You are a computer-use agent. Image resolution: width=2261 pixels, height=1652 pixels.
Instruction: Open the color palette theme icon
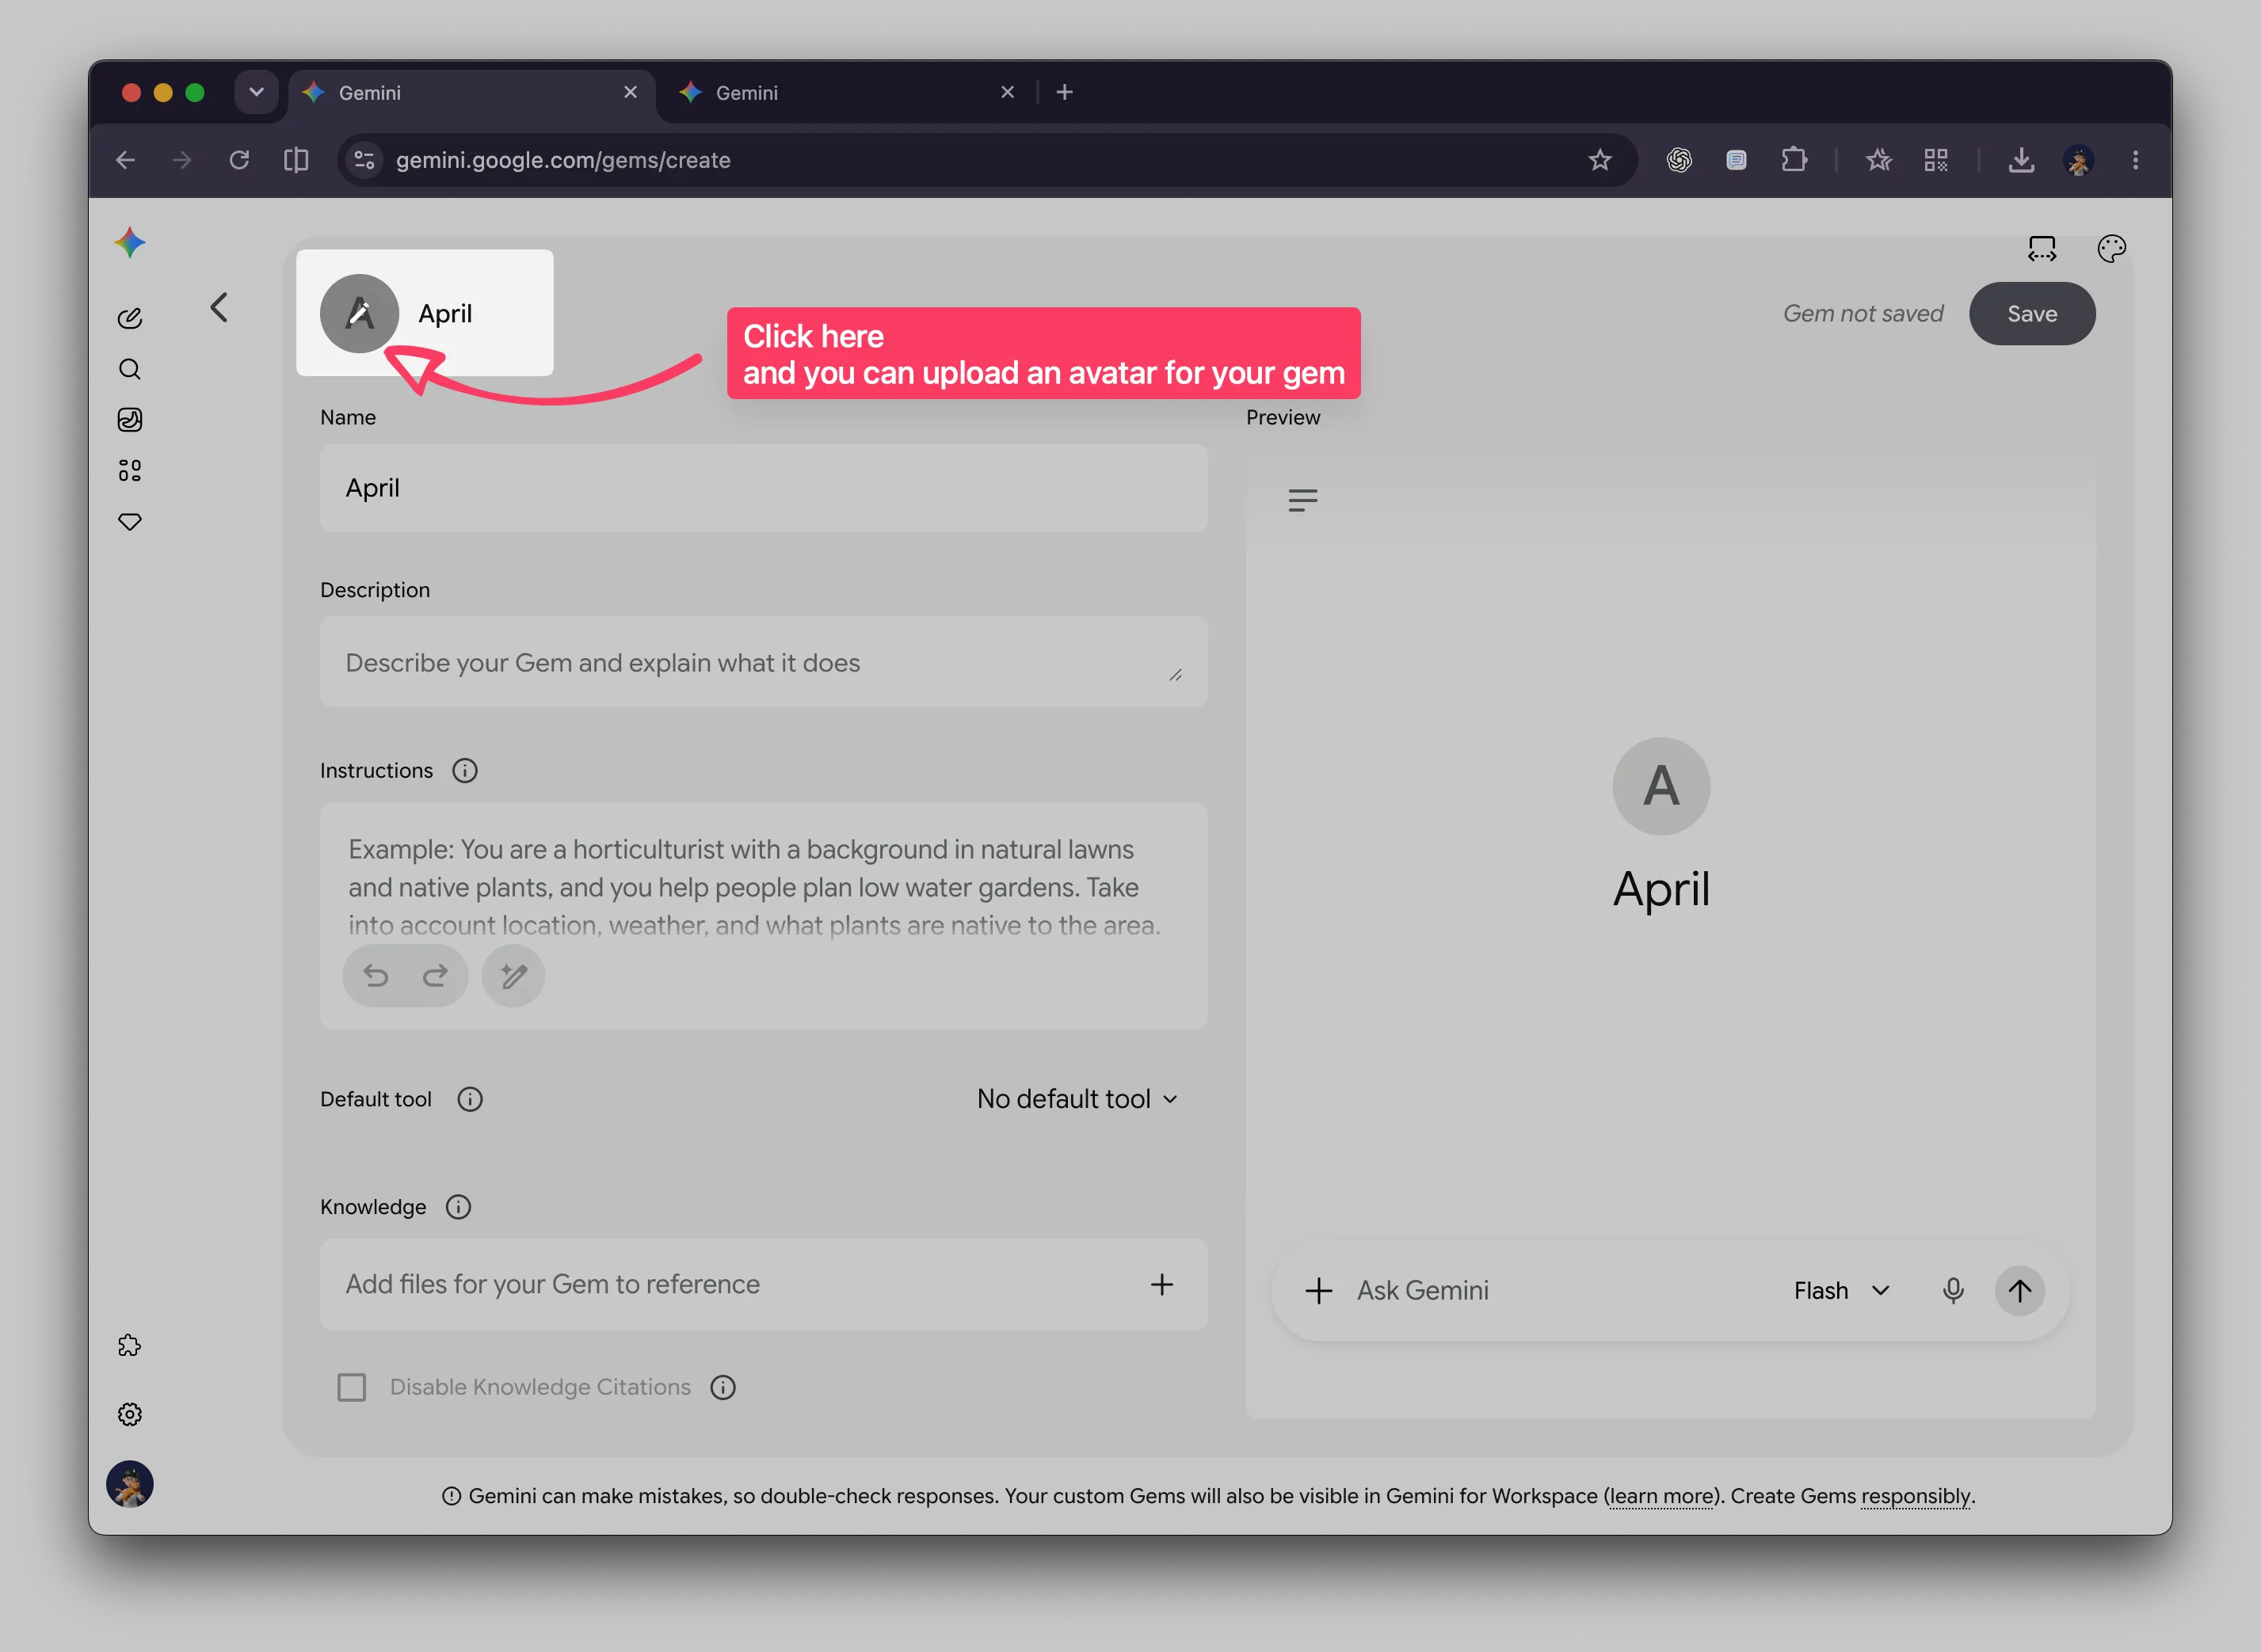pyautogui.click(x=2111, y=248)
